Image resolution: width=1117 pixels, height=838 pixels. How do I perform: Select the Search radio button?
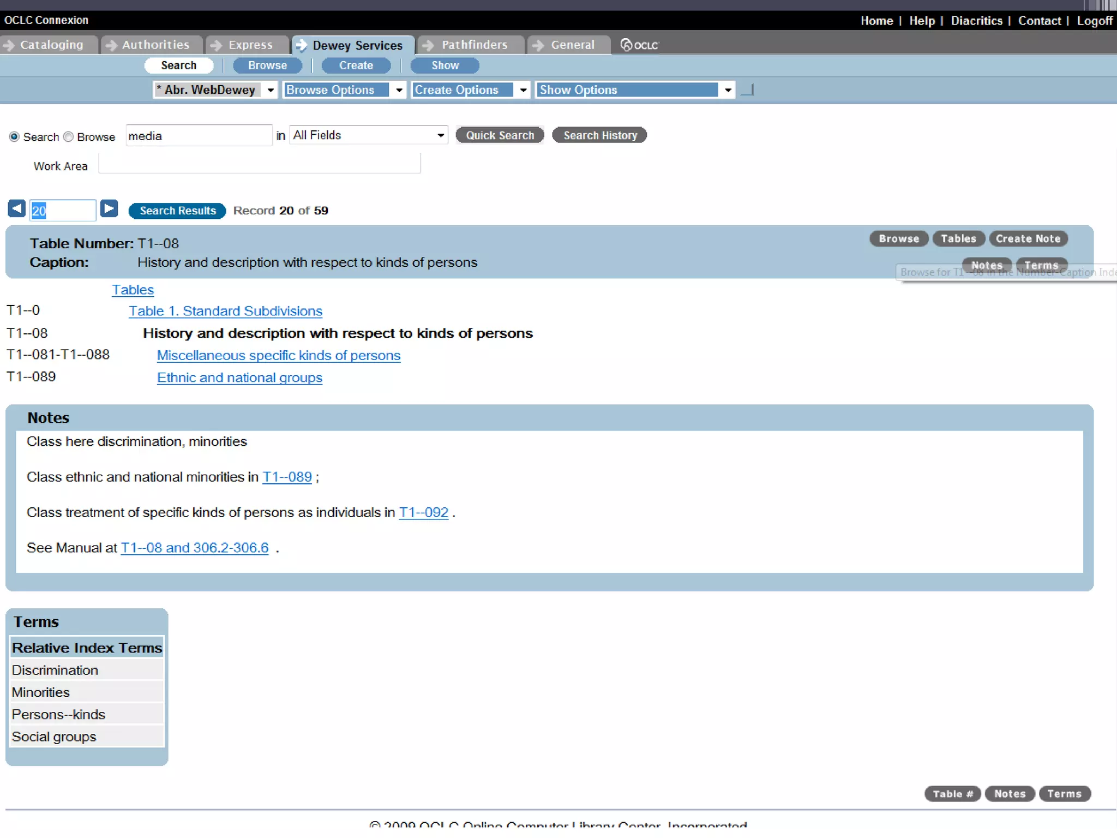tap(14, 136)
